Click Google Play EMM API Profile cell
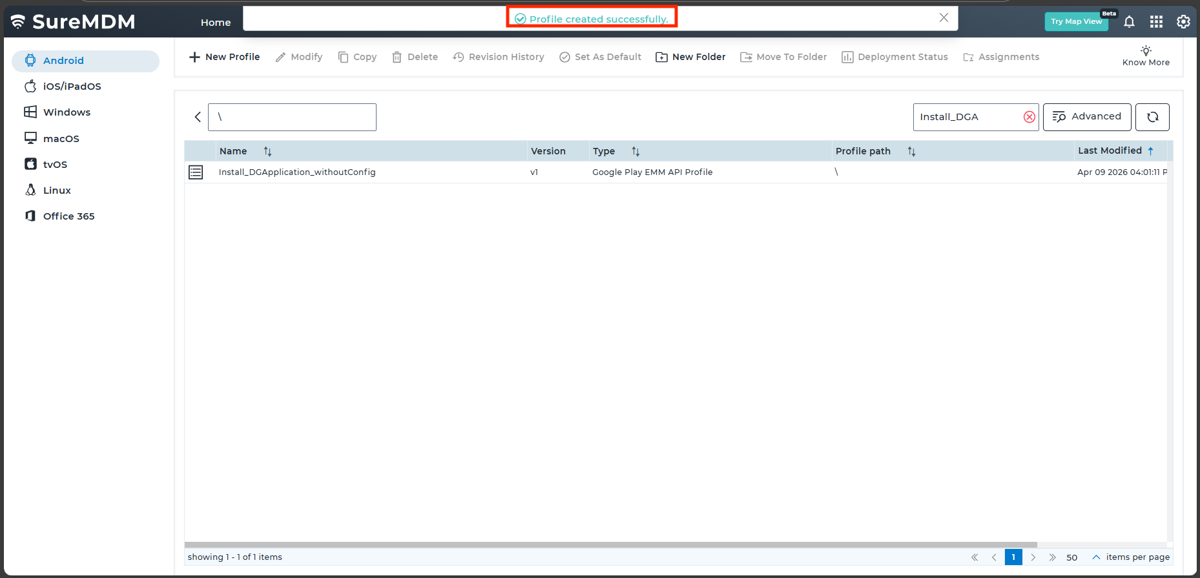1200x578 pixels. (652, 172)
